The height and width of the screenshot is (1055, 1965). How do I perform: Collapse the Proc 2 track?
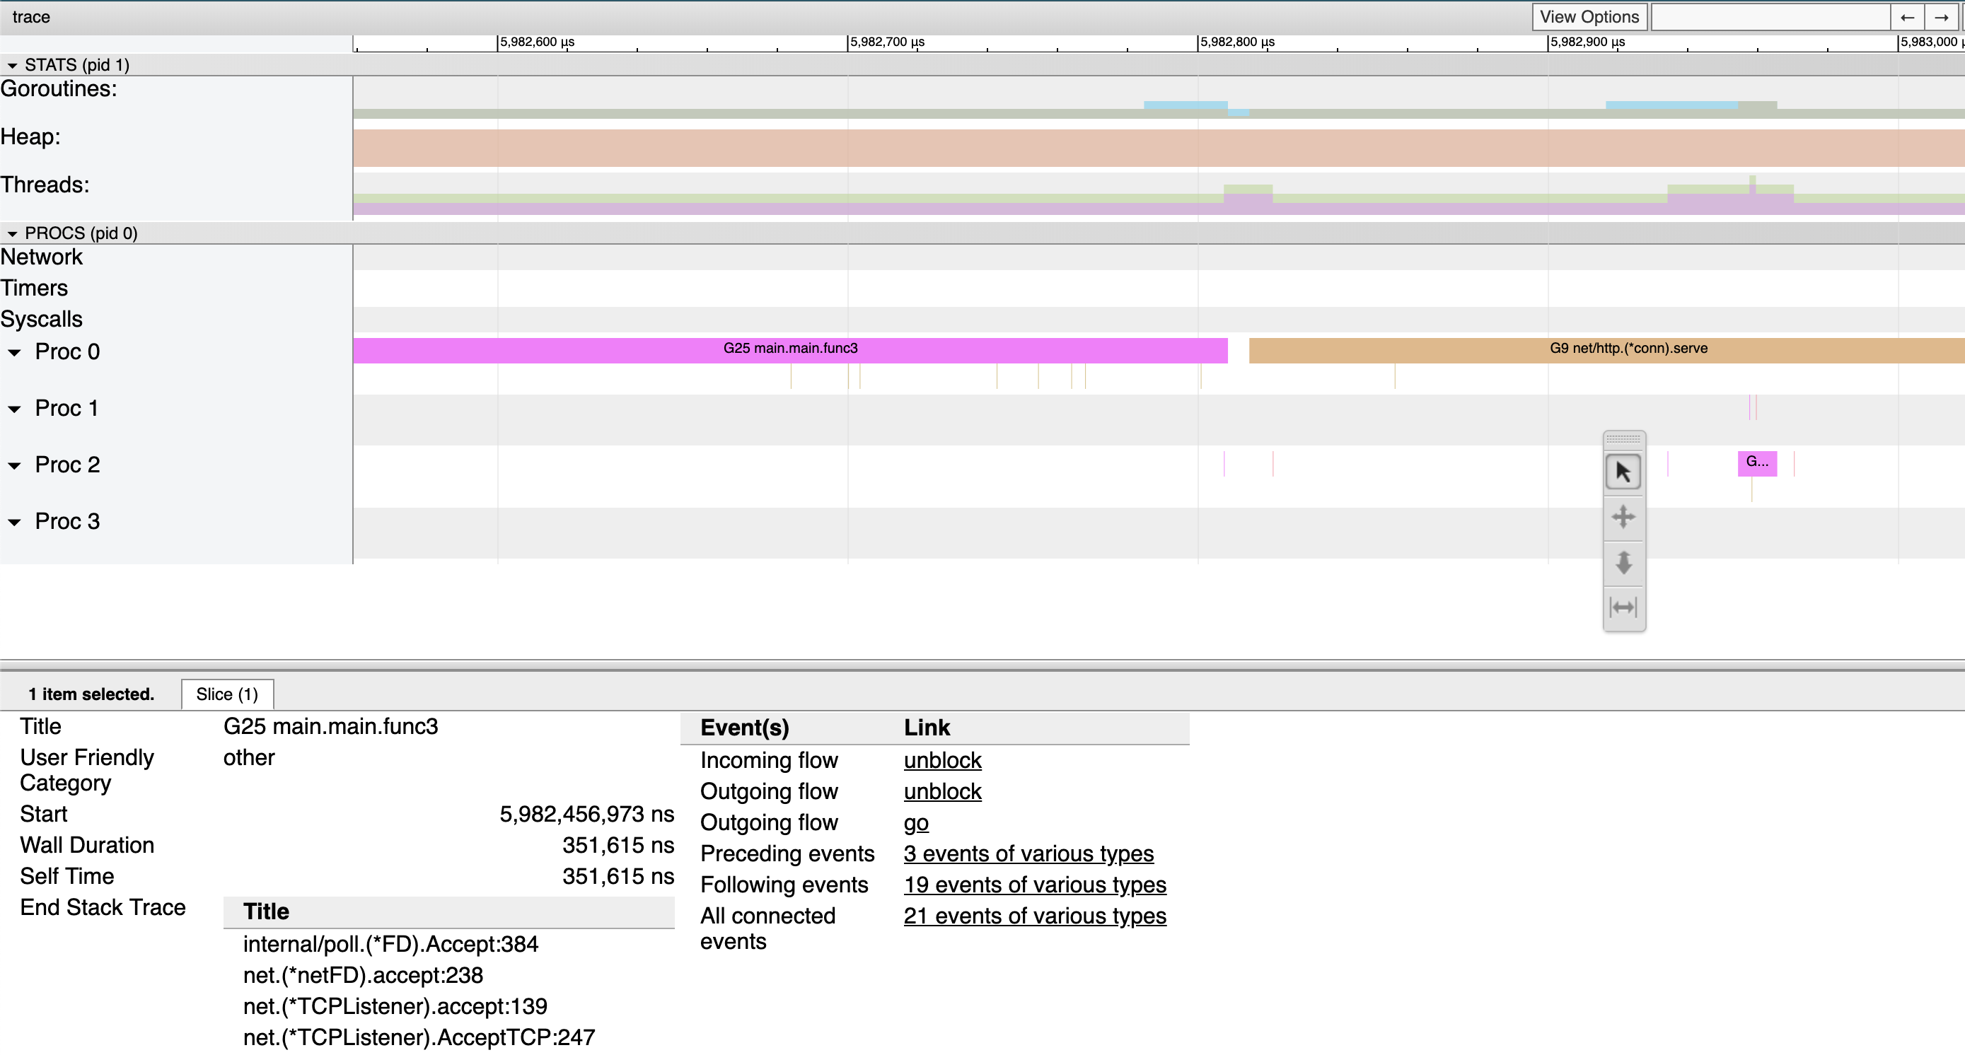point(14,466)
